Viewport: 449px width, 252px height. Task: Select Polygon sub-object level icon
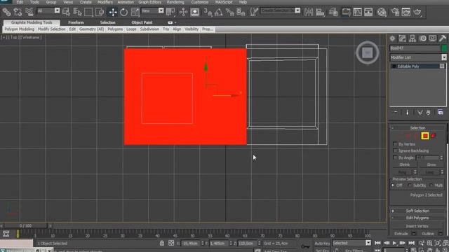pos(425,136)
